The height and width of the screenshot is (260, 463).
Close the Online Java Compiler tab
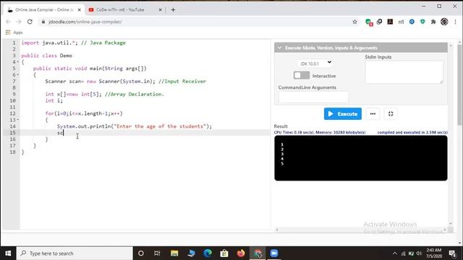pos(79,9)
